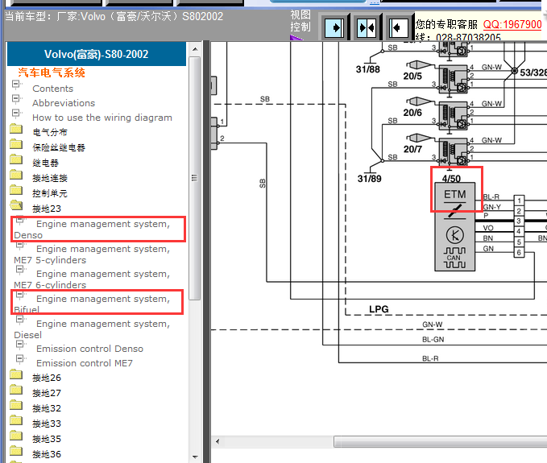Click the LPG label in diagram
This screenshot has width=547, height=463.
(x=379, y=309)
